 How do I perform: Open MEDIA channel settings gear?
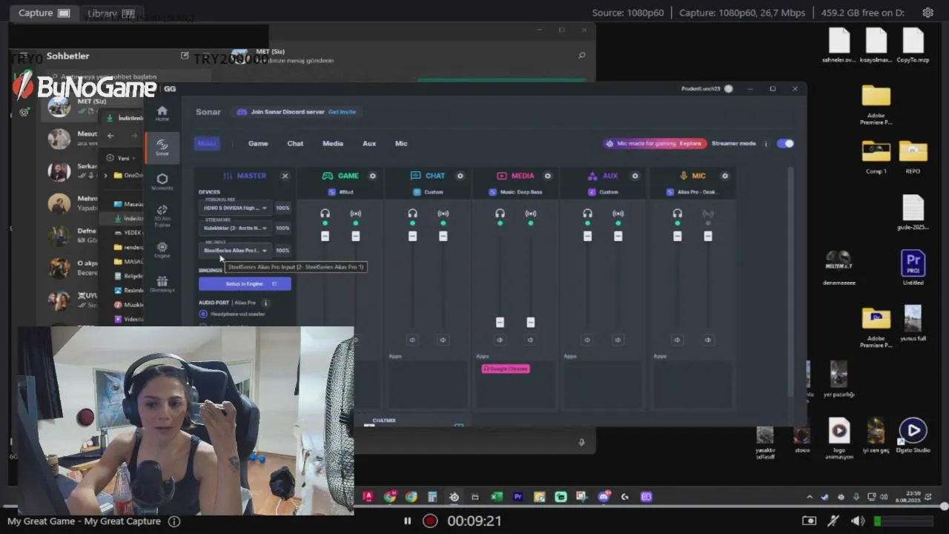(x=547, y=176)
